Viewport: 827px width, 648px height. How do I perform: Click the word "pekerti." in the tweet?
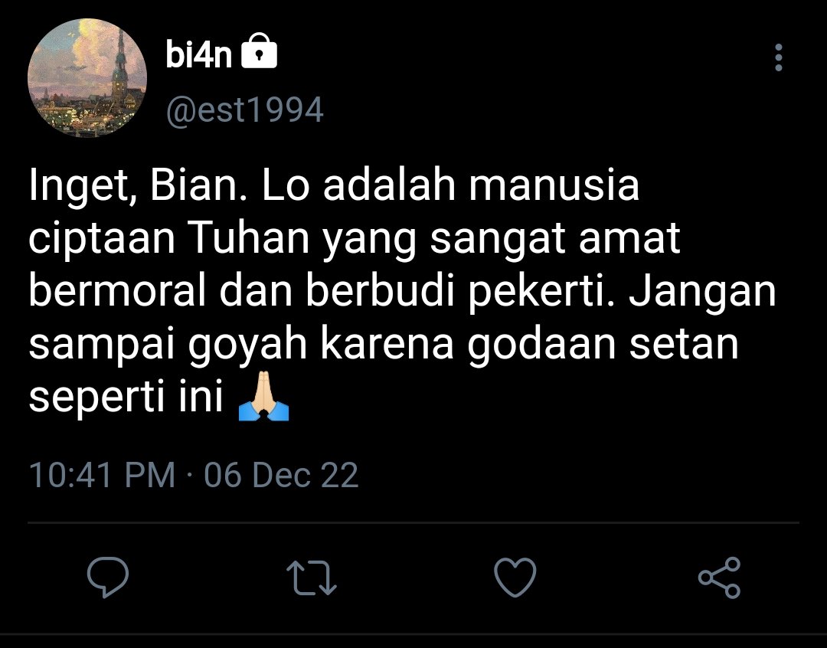pyautogui.click(x=541, y=293)
